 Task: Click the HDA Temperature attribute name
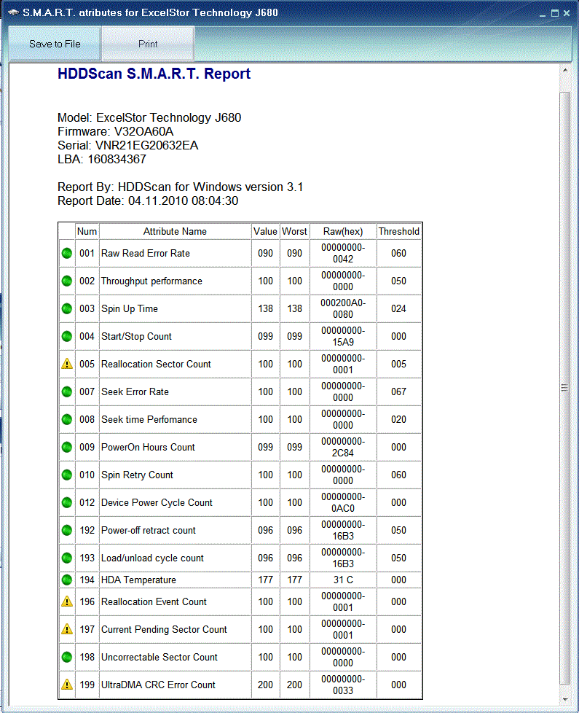tap(138, 580)
